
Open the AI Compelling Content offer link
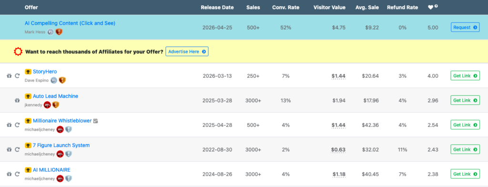70,23
